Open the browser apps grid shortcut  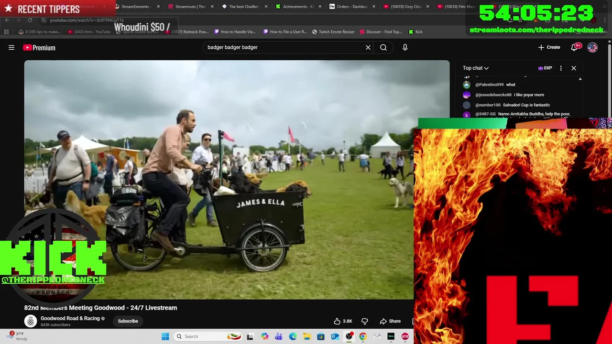6,32
